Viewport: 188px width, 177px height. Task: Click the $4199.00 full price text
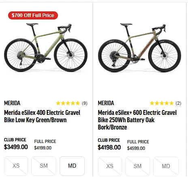(43, 148)
